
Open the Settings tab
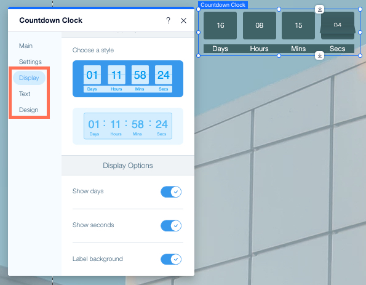pos(30,62)
